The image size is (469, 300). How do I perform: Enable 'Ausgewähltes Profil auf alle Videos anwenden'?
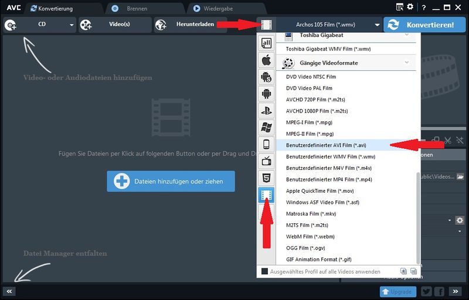[x=265, y=271]
